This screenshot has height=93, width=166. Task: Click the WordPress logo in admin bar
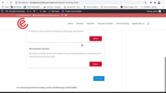(x=2, y=11)
